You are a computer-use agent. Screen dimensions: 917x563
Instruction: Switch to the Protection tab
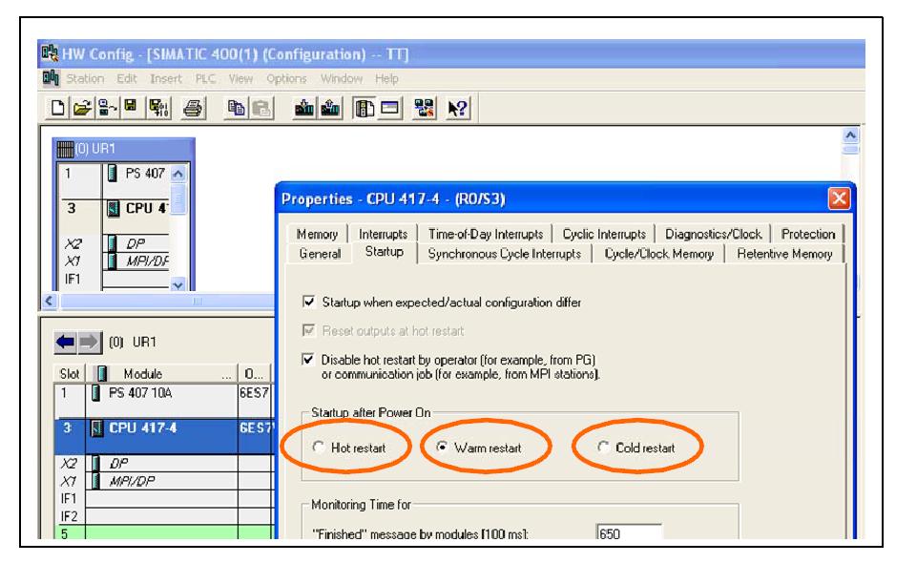coord(807,234)
